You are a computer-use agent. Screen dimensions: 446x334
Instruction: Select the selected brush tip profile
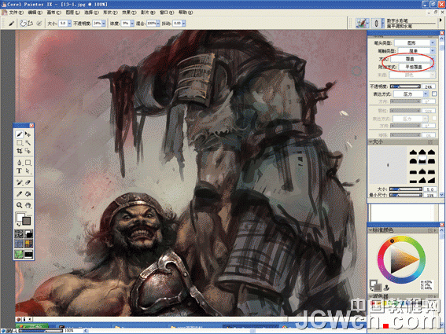tap(422, 161)
